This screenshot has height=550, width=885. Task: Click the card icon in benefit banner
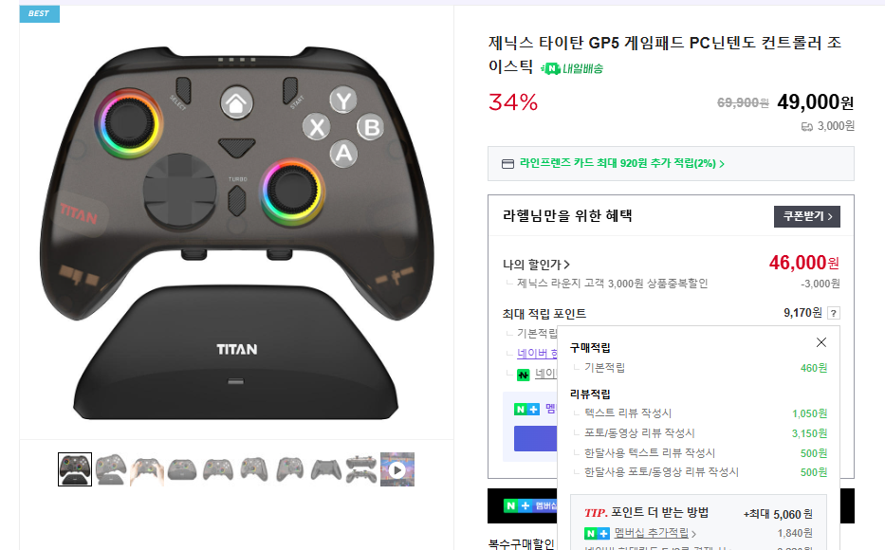pyautogui.click(x=508, y=164)
